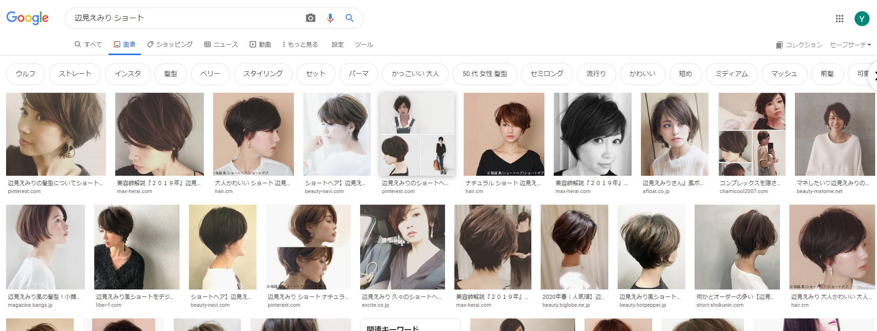The height and width of the screenshot is (331, 877).
Task: Open beauty-navi.com ショートヘア thumbnail in first row
Action: pos(337,134)
